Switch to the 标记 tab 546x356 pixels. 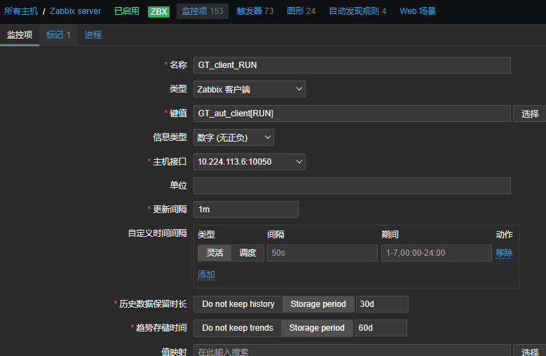tap(58, 35)
